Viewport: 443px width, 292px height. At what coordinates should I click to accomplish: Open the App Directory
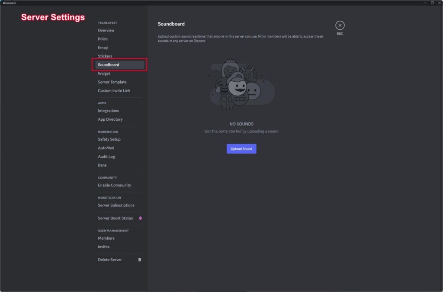pos(110,119)
